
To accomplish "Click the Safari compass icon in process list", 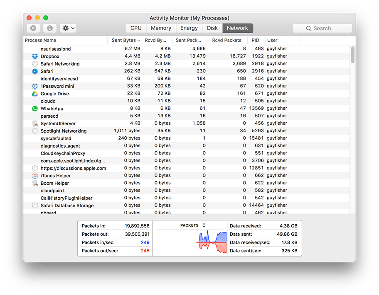I will pyautogui.click(x=34, y=71).
